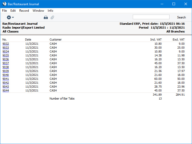
Task: Open bar tab 9041
Action: [x=6, y=79]
